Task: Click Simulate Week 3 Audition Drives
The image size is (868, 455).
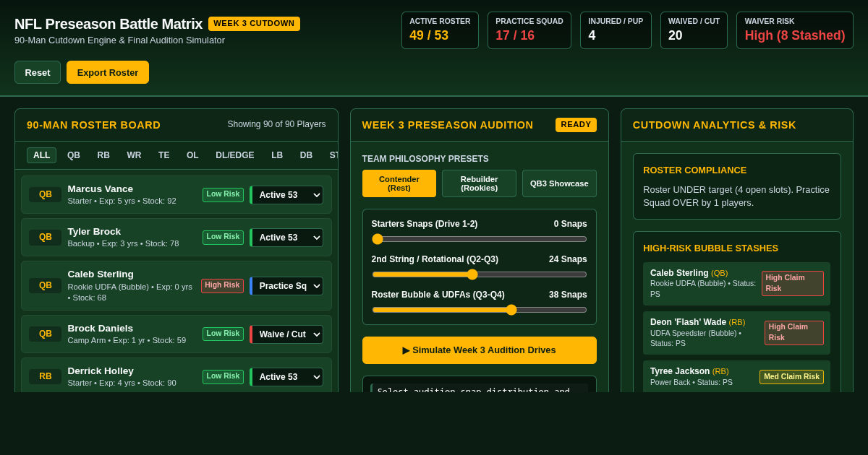Action: [480, 350]
